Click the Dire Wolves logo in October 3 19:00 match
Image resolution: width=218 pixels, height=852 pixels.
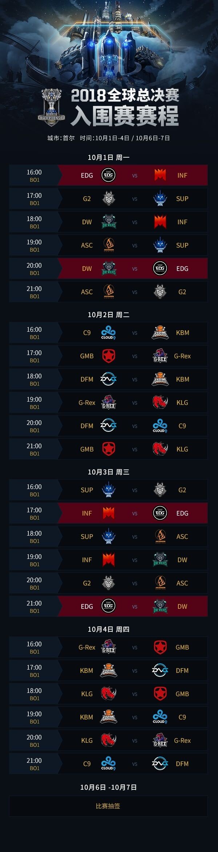point(160,560)
